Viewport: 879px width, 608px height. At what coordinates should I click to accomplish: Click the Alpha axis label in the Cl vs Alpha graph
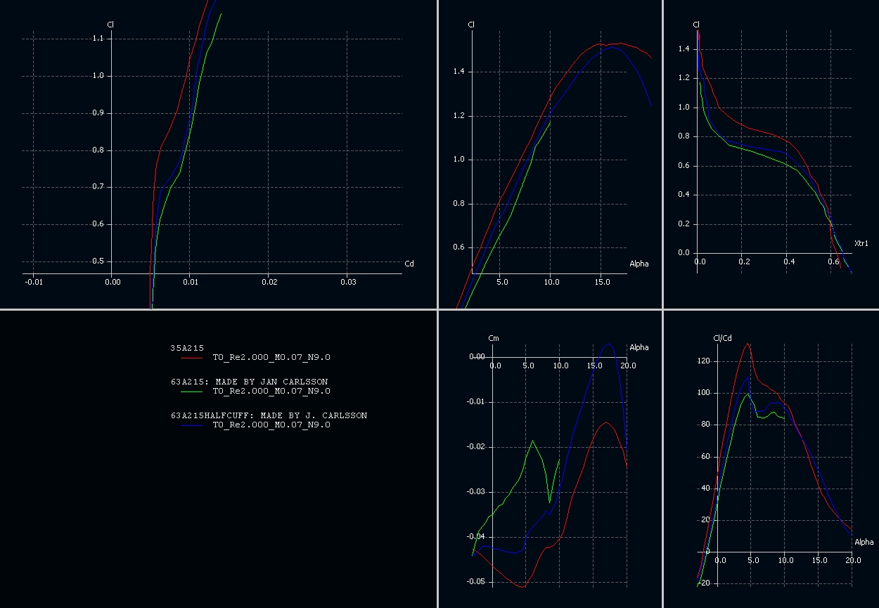click(x=639, y=264)
